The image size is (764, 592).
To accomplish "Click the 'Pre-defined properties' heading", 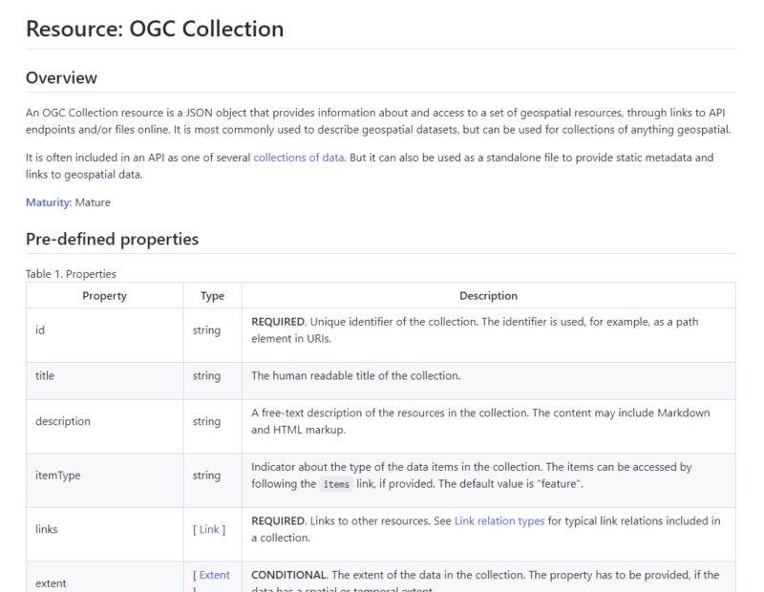I will coord(112,239).
